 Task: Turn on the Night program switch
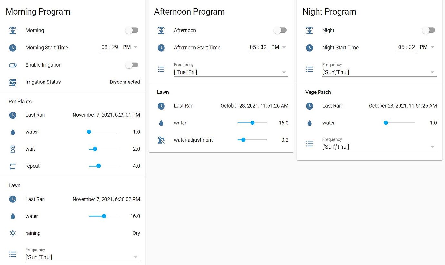429,30
